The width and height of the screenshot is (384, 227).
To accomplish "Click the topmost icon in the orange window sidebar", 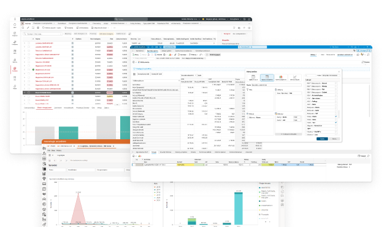I will click(44, 148).
